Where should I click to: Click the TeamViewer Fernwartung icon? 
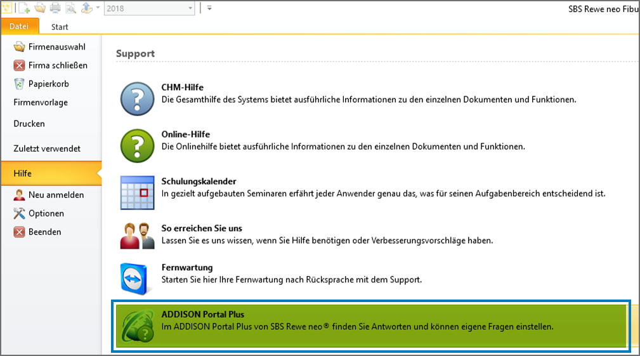point(138,278)
